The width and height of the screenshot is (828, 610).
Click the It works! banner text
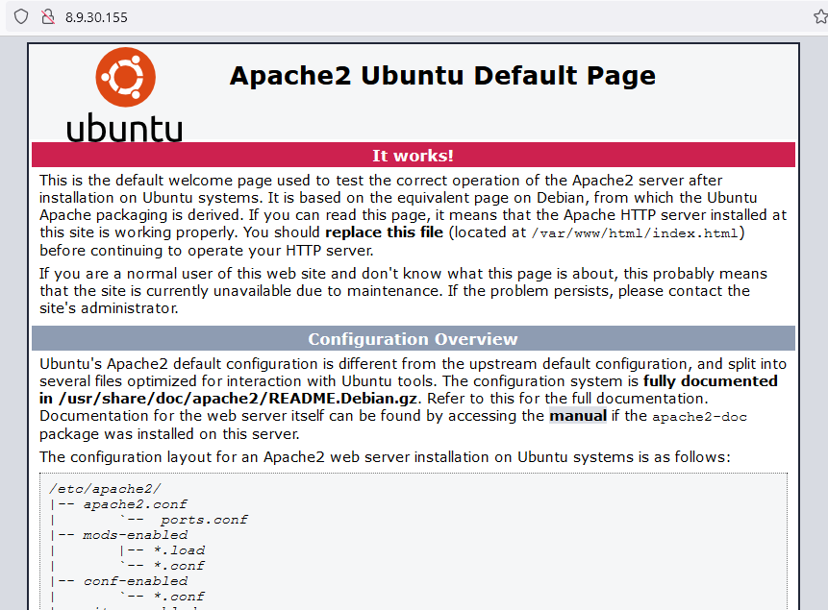pyautogui.click(x=413, y=156)
